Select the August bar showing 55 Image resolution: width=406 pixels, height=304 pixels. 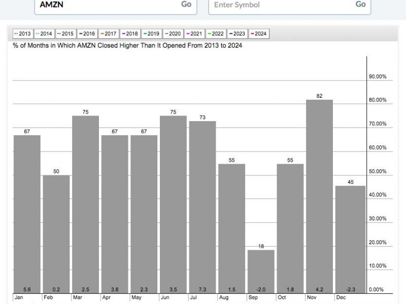[232, 229]
